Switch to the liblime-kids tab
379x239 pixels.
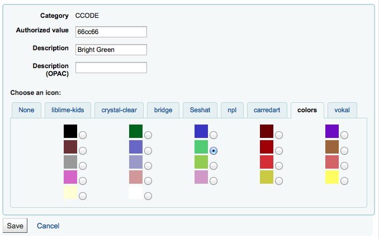click(64, 110)
